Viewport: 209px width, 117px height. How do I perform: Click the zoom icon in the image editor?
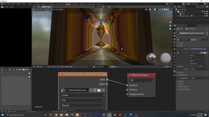pyautogui.click(x=29, y=73)
